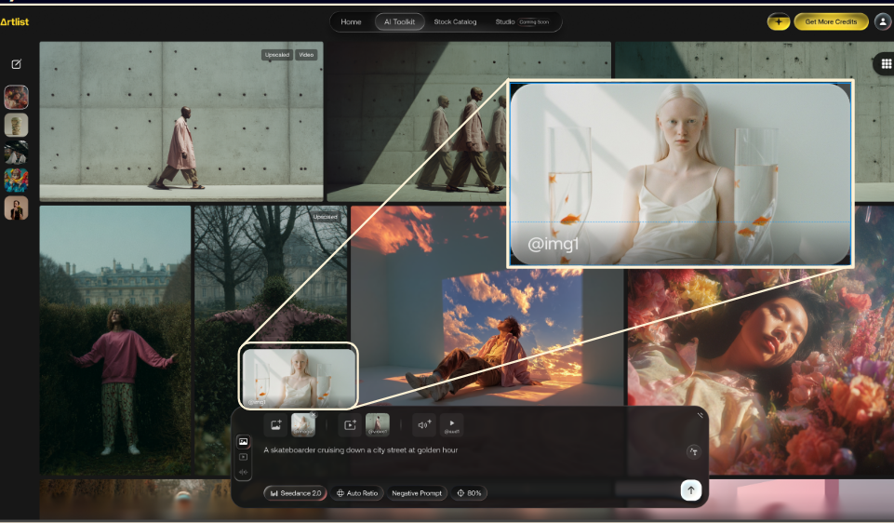
Task: Add a video reference in prompt bar
Action: tap(350, 424)
